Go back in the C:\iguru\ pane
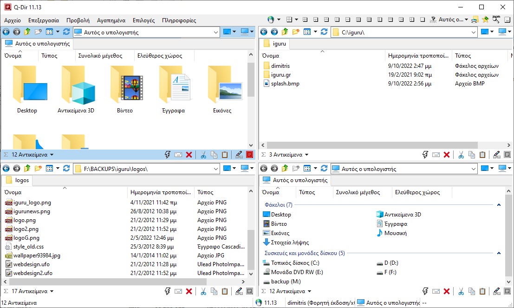The image size is (514, 308). 264,32
